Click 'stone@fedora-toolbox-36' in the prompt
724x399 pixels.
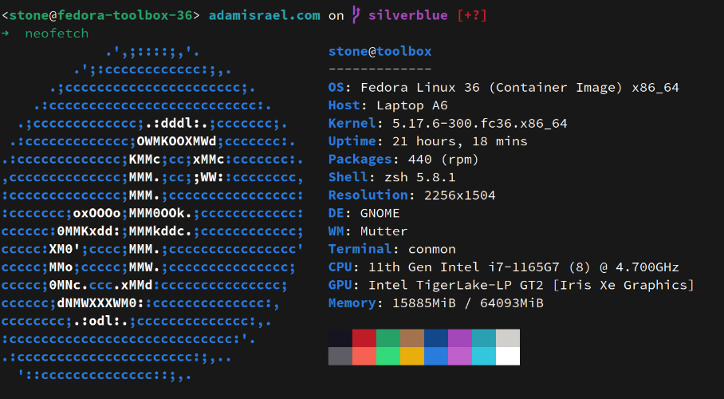pyautogui.click(x=100, y=15)
